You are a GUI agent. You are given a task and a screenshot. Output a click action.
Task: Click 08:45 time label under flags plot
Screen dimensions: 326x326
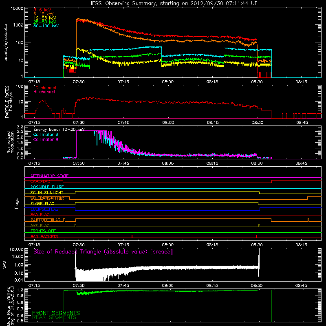pos(301,245)
